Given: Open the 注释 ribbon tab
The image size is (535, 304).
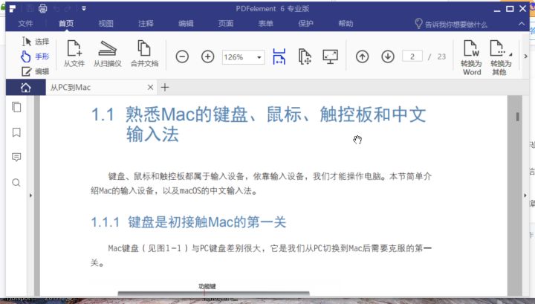Looking at the screenshot, I should pyautogui.click(x=146, y=24).
